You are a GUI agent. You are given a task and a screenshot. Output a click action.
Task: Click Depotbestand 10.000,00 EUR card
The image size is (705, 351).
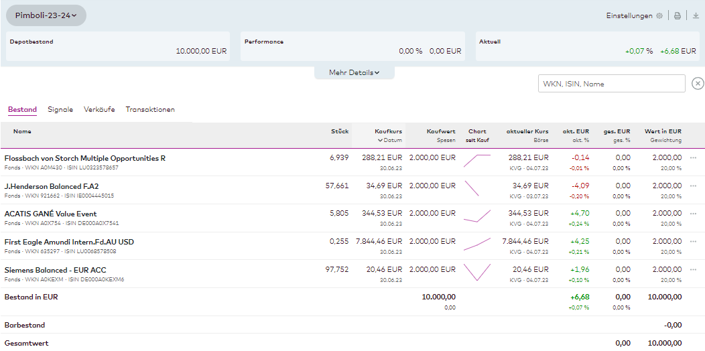click(117, 46)
